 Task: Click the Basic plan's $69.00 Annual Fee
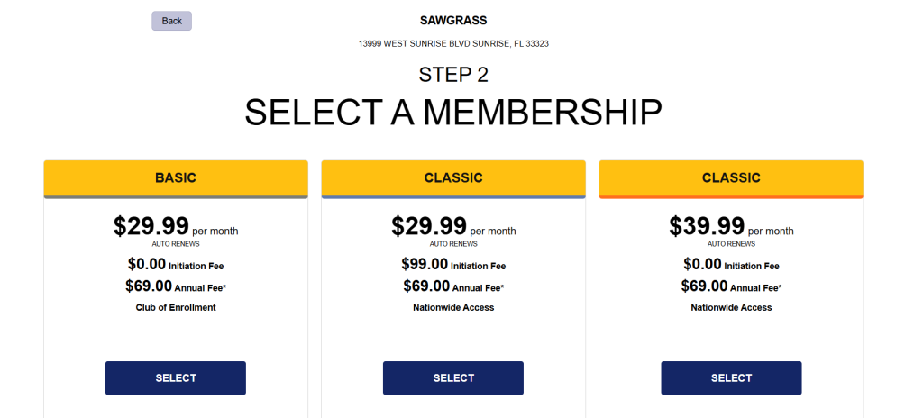click(x=176, y=286)
